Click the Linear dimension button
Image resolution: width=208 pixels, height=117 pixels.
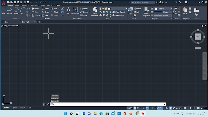click(84, 9)
